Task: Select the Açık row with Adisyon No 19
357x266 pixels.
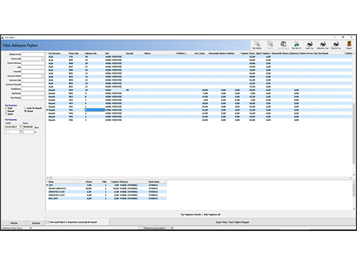Action: tap(199, 60)
